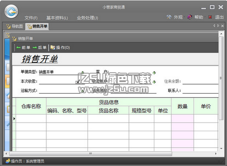Screen dimensions: 227x166
Task: Close the active tab with the tab-bar X
Action: (223, 26)
